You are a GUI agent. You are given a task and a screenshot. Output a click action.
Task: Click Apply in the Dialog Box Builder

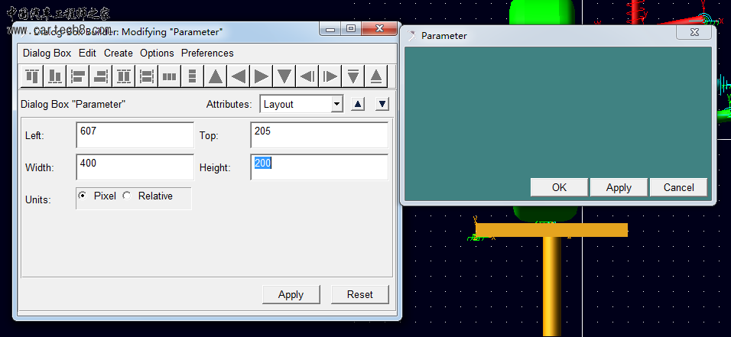pyautogui.click(x=291, y=294)
